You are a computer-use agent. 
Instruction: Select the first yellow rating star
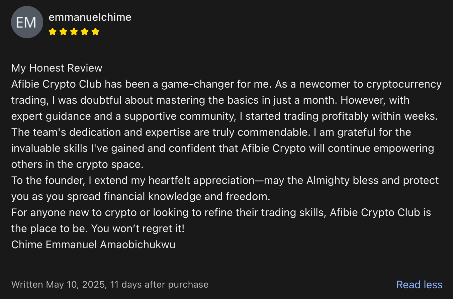(x=52, y=32)
